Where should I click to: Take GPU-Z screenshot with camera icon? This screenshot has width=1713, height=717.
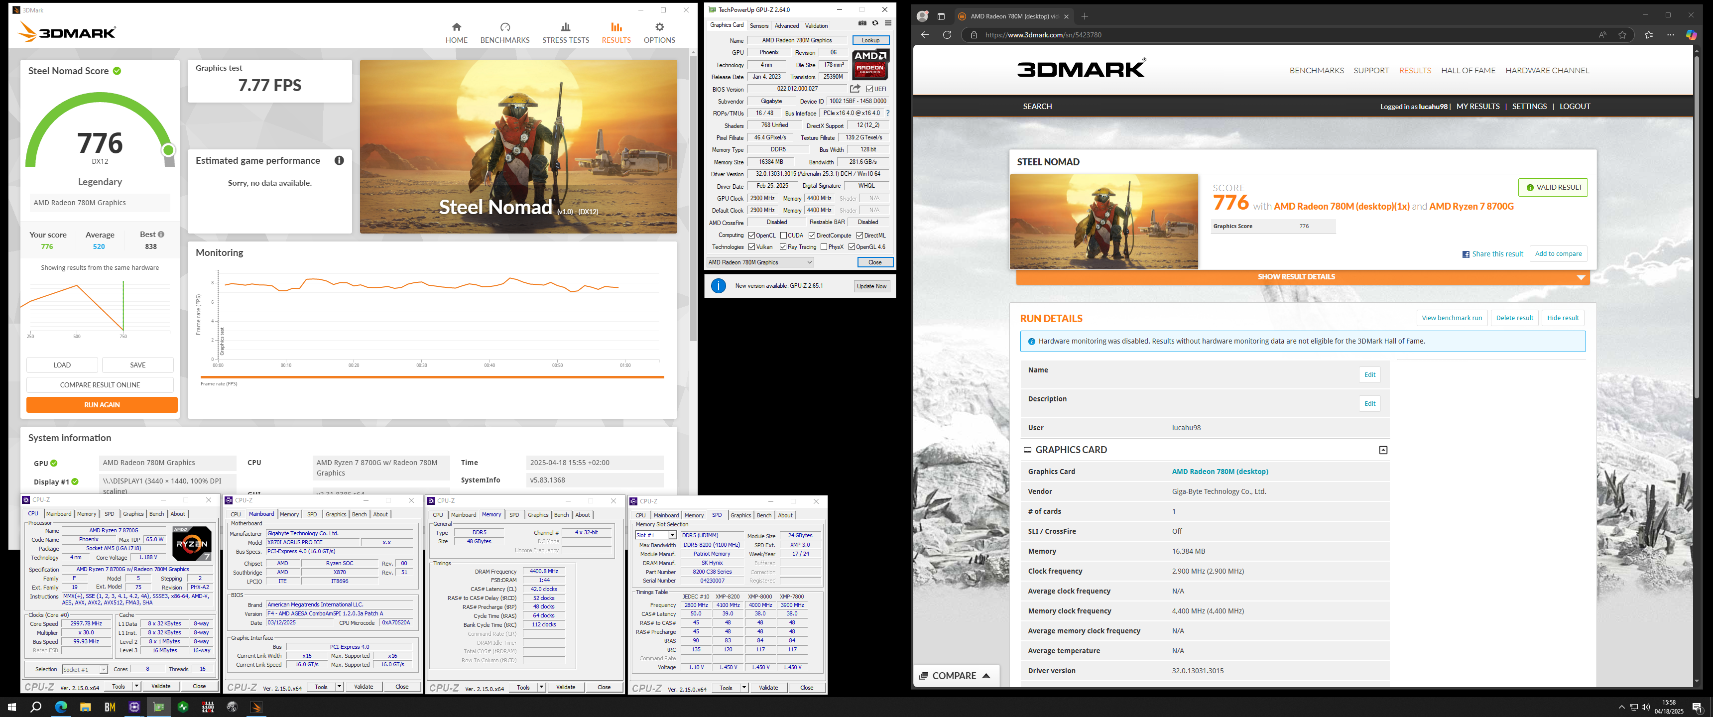click(x=862, y=23)
